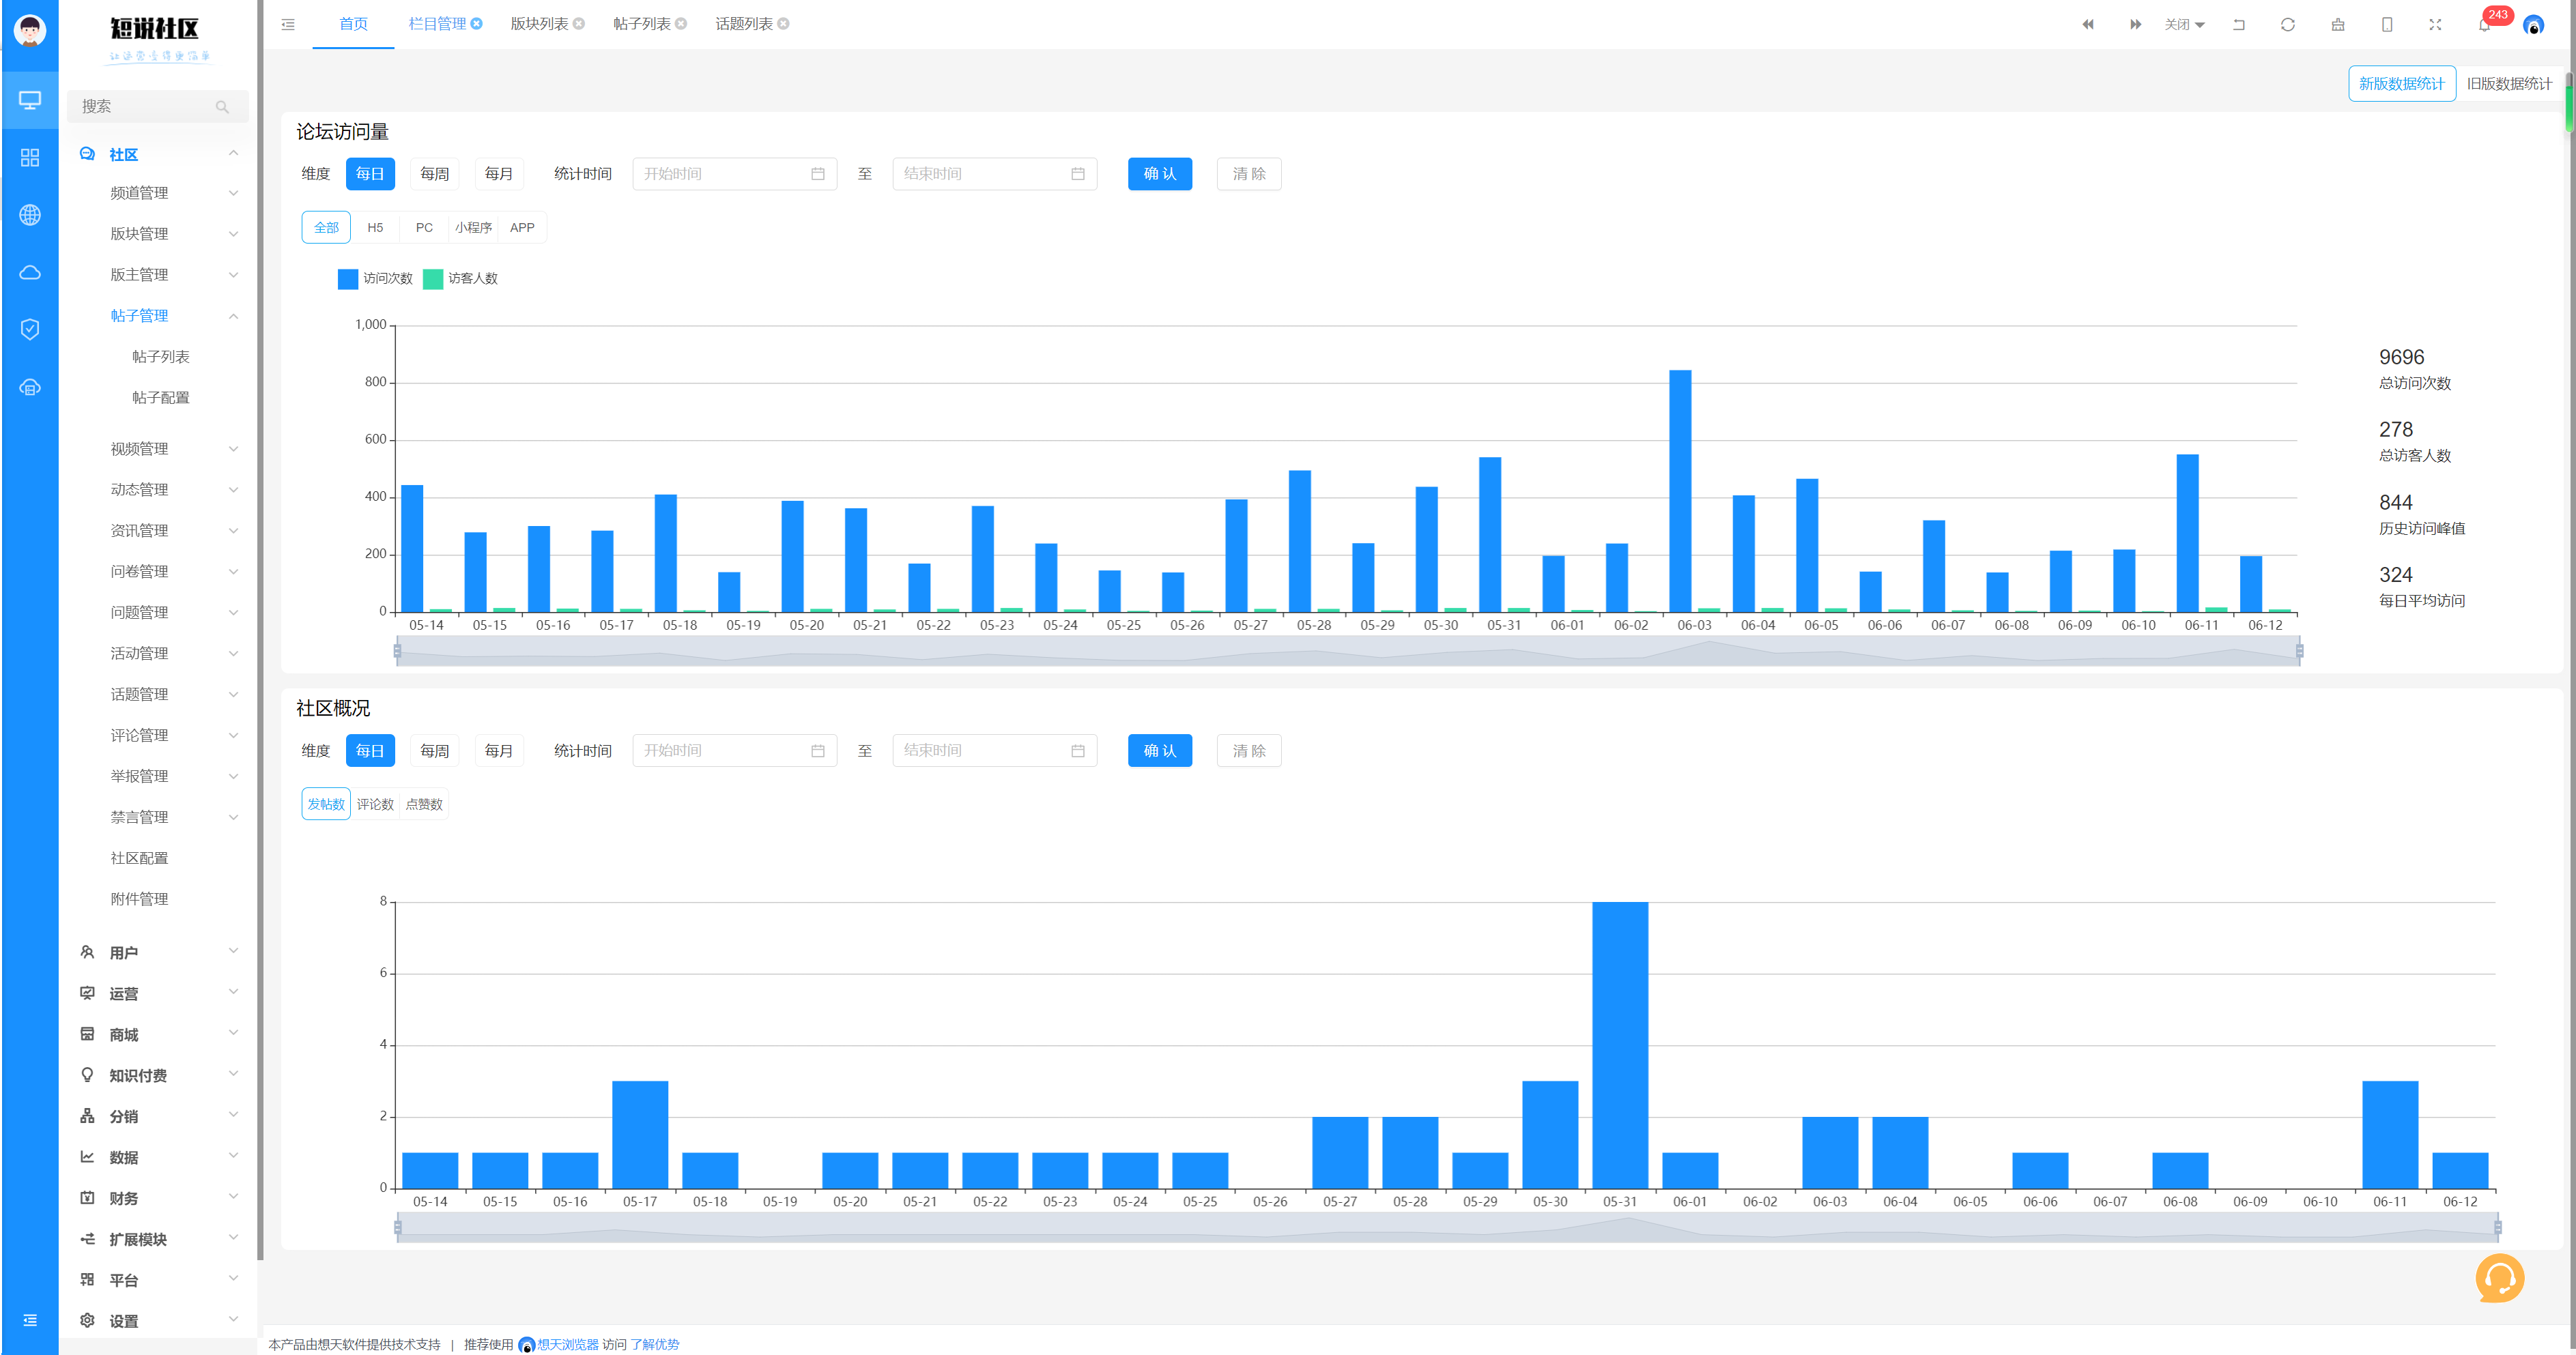Select 每周 dimension for 社区概况

click(434, 751)
